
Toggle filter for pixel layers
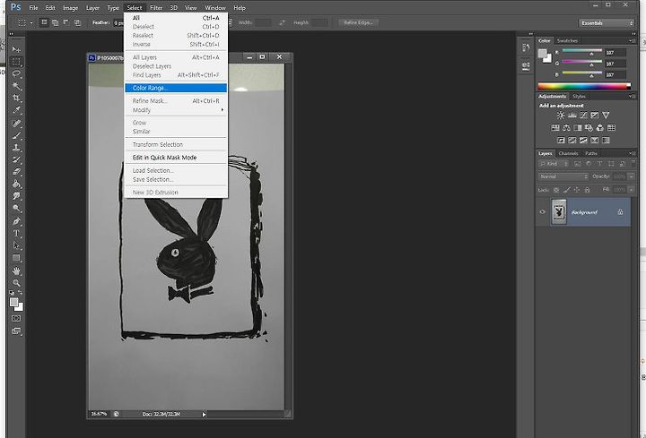[x=577, y=164]
